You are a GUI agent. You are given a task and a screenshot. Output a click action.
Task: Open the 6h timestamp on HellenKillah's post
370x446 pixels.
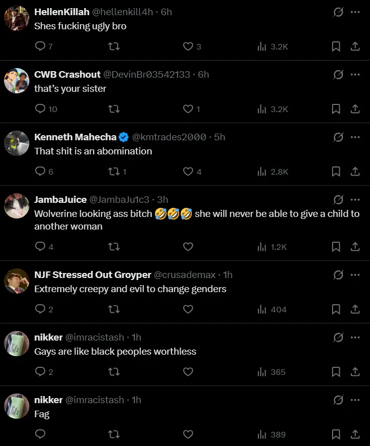pos(166,12)
